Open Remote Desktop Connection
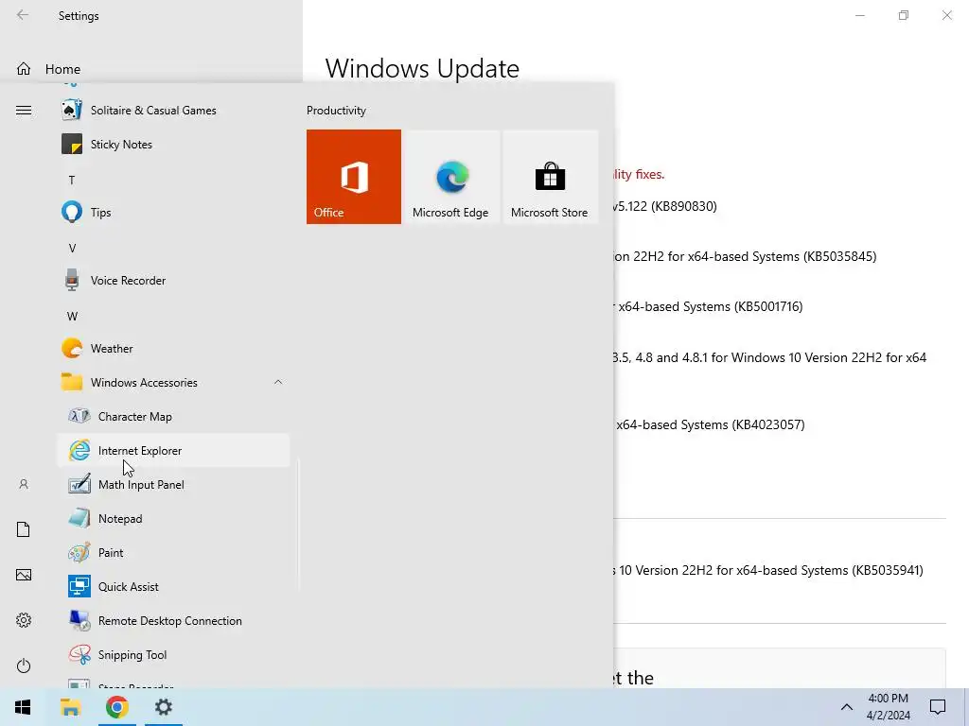Viewport: 969px width, 726px height. (173, 620)
